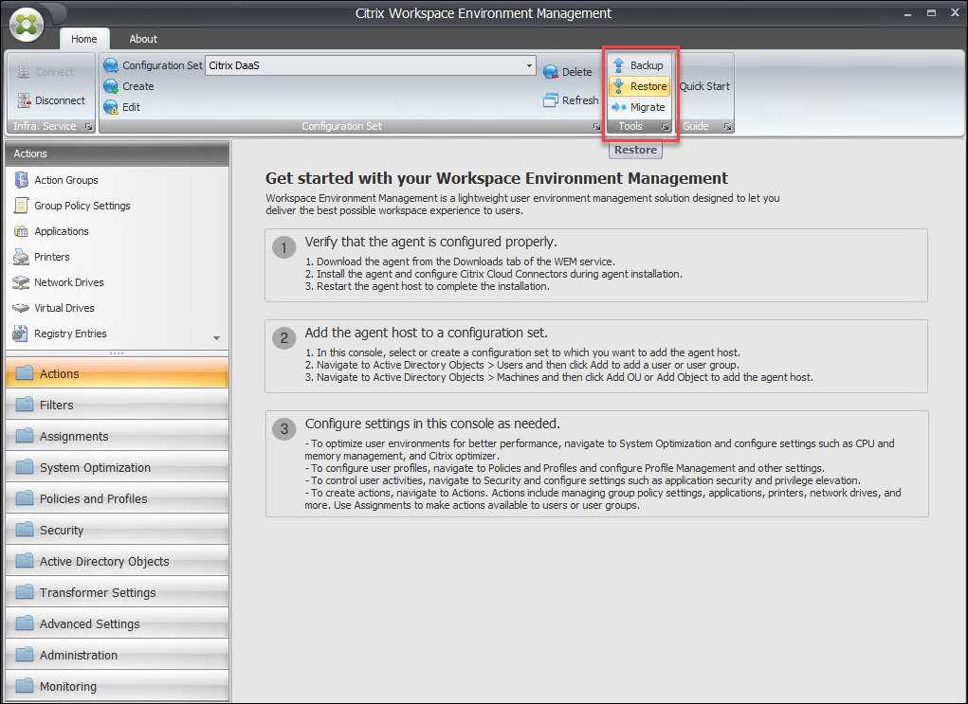Open the System Optimization section
968x704 pixels.
tap(117, 467)
